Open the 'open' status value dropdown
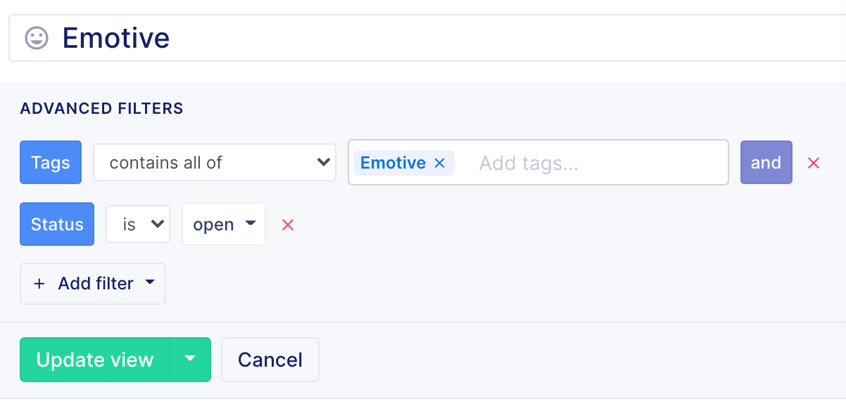 224,225
